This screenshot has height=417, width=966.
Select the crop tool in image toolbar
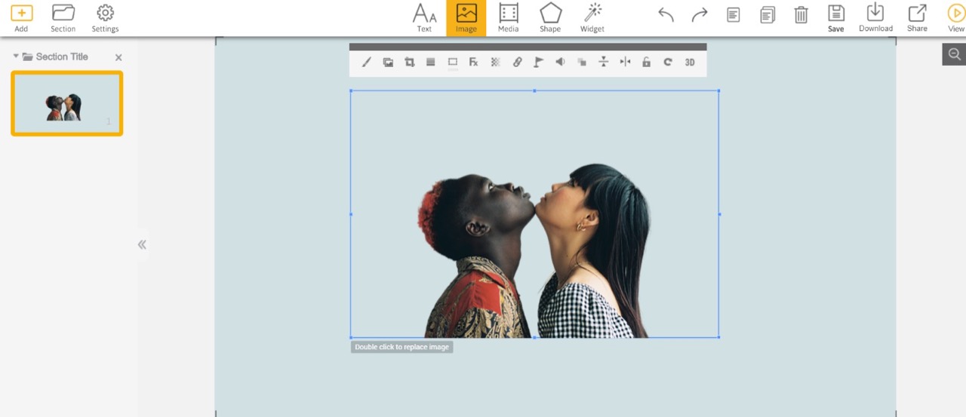click(409, 63)
